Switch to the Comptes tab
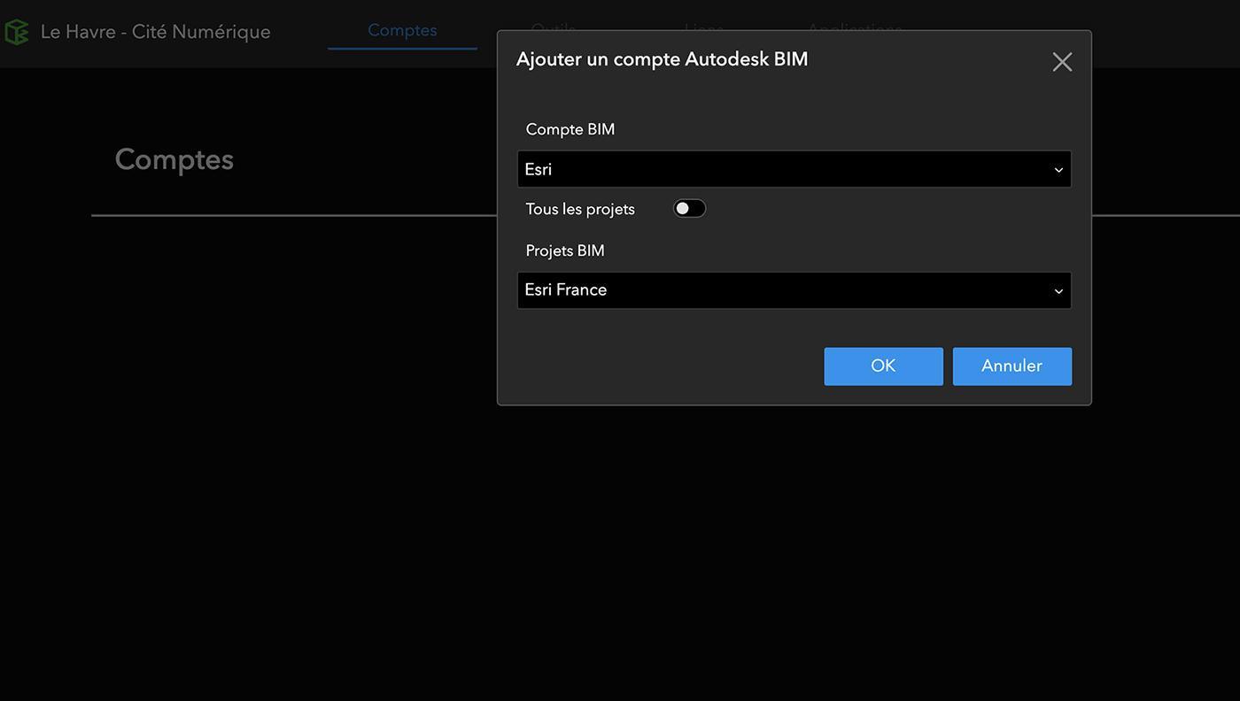1240x701 pixels. click(x=402, y=30)
